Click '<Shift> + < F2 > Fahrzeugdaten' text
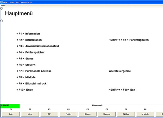 tap(129, 40)
